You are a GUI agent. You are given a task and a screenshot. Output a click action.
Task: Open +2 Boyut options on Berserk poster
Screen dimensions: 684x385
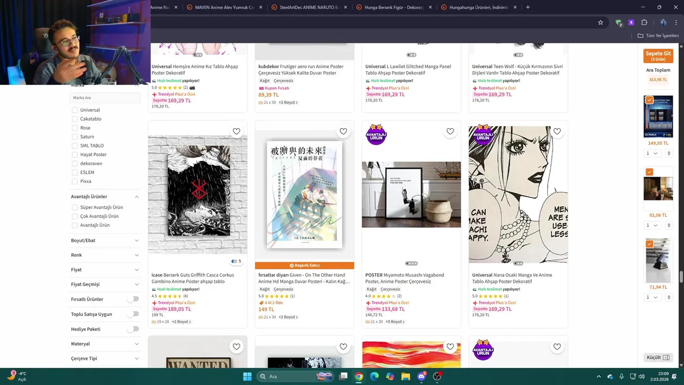[181, 322]
